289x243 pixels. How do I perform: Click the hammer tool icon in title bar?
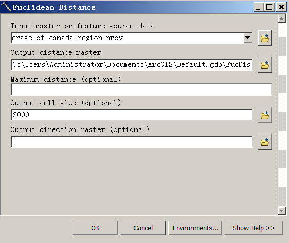tap(6, 7)
